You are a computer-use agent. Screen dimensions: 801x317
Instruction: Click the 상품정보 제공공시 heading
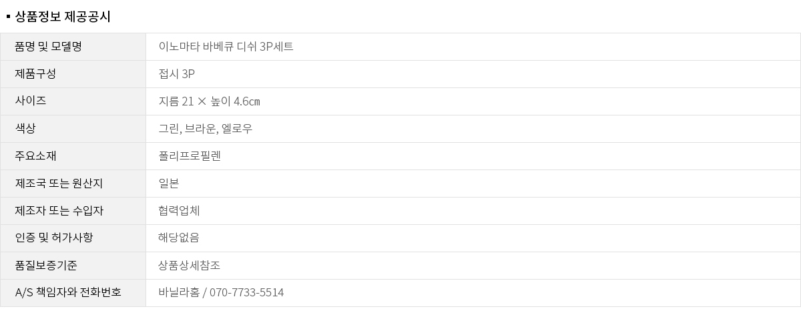pyautogui.click(x=62, y=17)
